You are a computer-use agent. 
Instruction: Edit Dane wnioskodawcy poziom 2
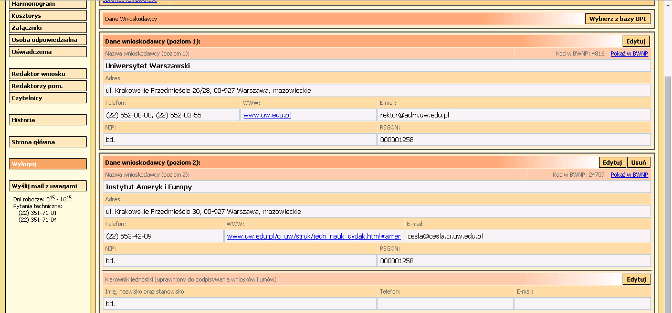coord(612,163)
